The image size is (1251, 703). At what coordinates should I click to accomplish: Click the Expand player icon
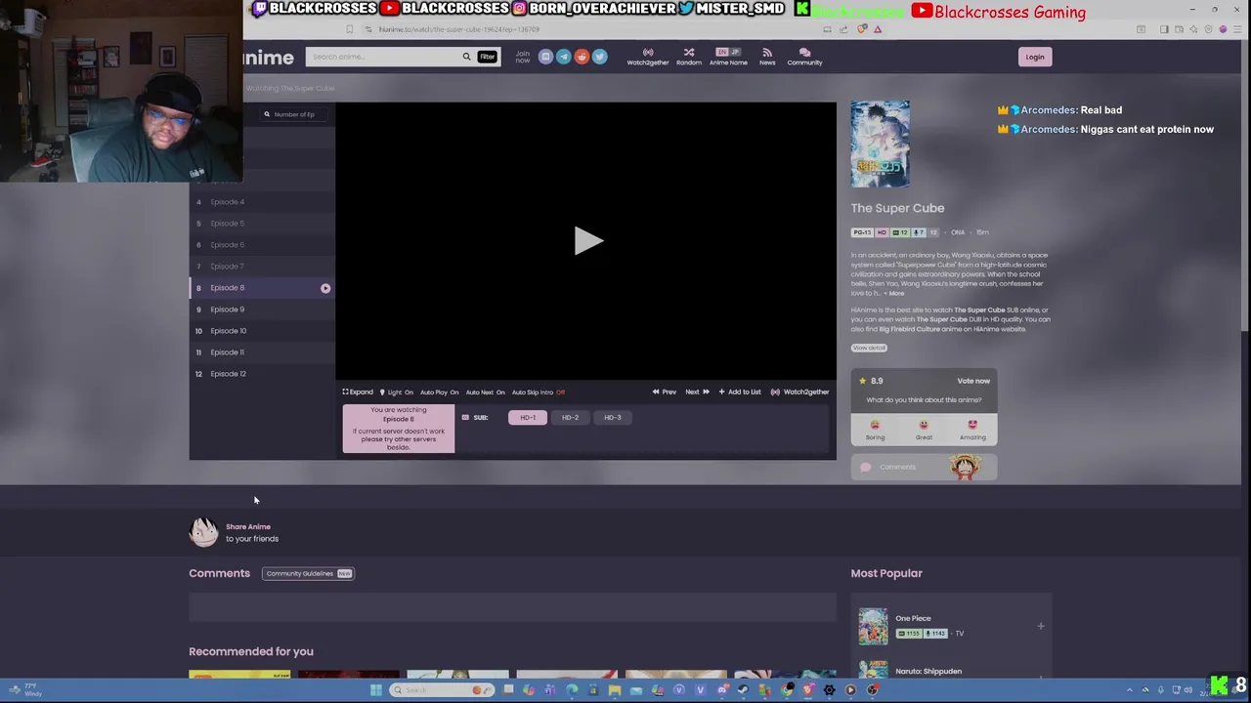coord(358,392)
